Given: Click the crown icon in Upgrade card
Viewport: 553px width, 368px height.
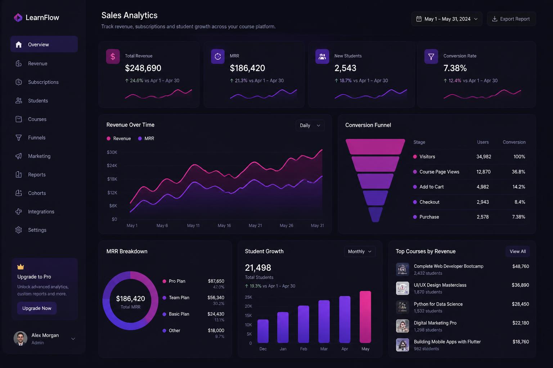Looking at the screenshot, I should point(21,267).
